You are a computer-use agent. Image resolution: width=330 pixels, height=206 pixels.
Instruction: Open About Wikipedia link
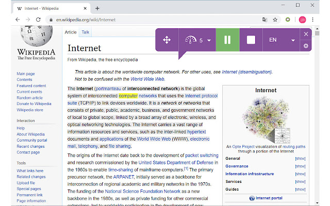[x=30, y=134]
